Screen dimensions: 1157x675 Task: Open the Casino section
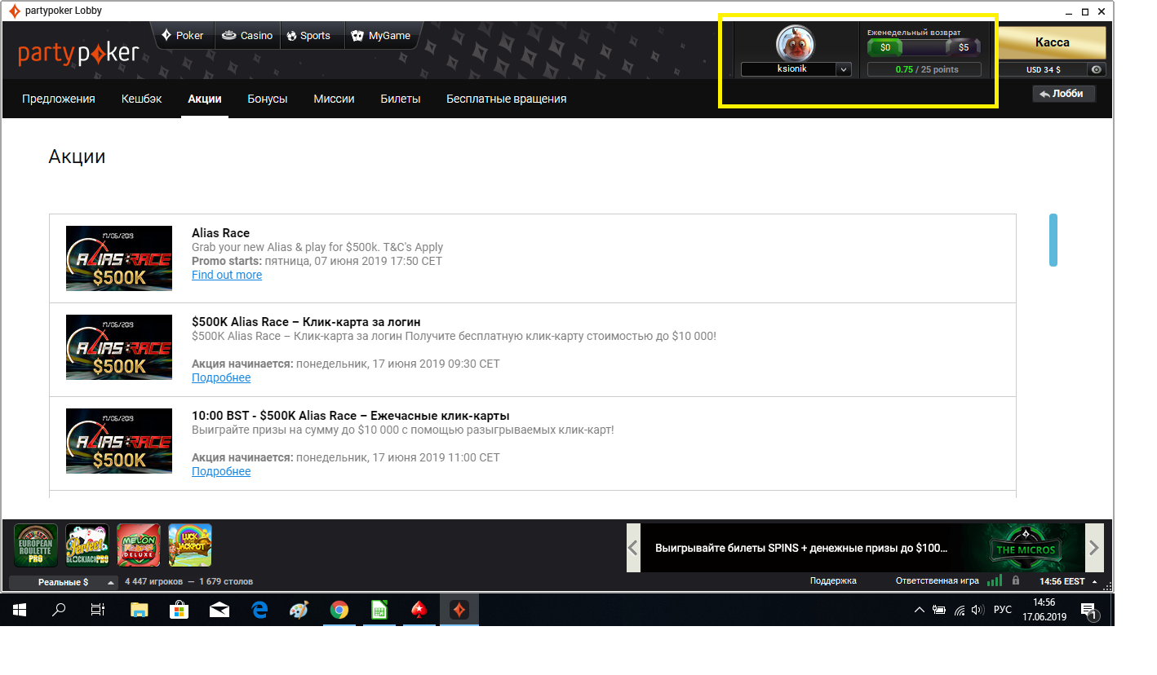click(x=247, y=36)
